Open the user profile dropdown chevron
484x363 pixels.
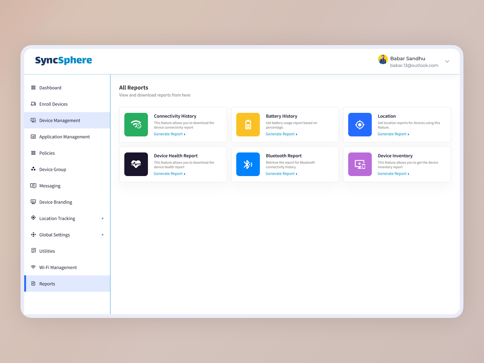click(447, 61)
